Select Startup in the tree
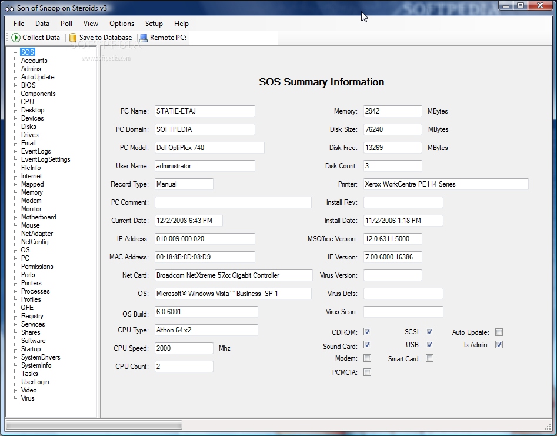557x436 pixels. click(x=31, y=349)
